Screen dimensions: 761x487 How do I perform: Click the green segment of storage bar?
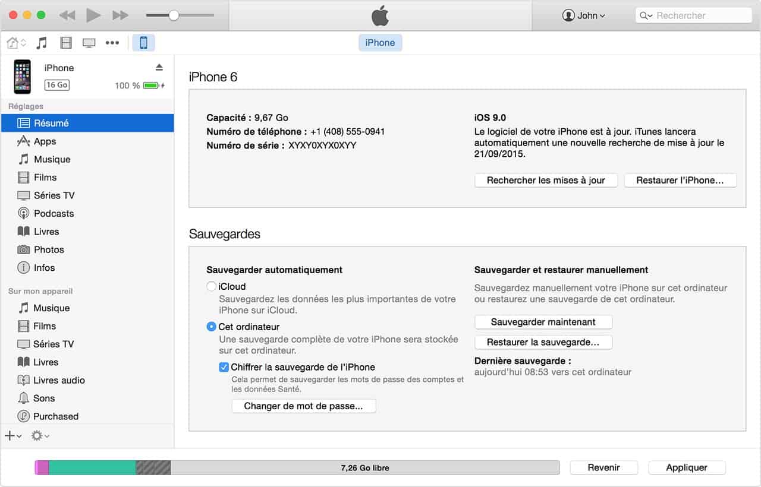click(x=92, y=467)
